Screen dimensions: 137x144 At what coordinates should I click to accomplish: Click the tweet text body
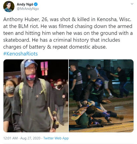68,33
